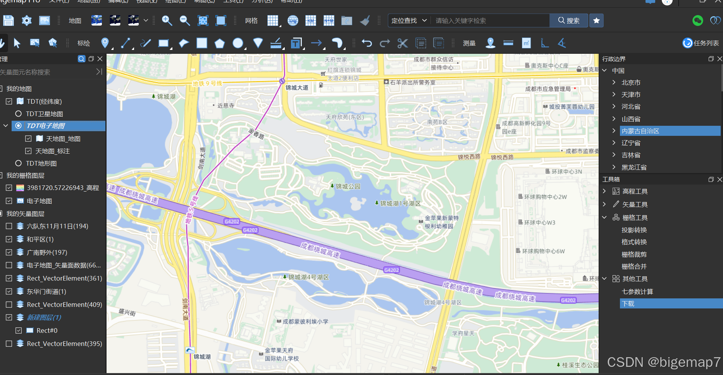The height and width of the screenshot is (375, 723).
Task: Select the freehand pencil drawing tool
Action: (145, 43)
